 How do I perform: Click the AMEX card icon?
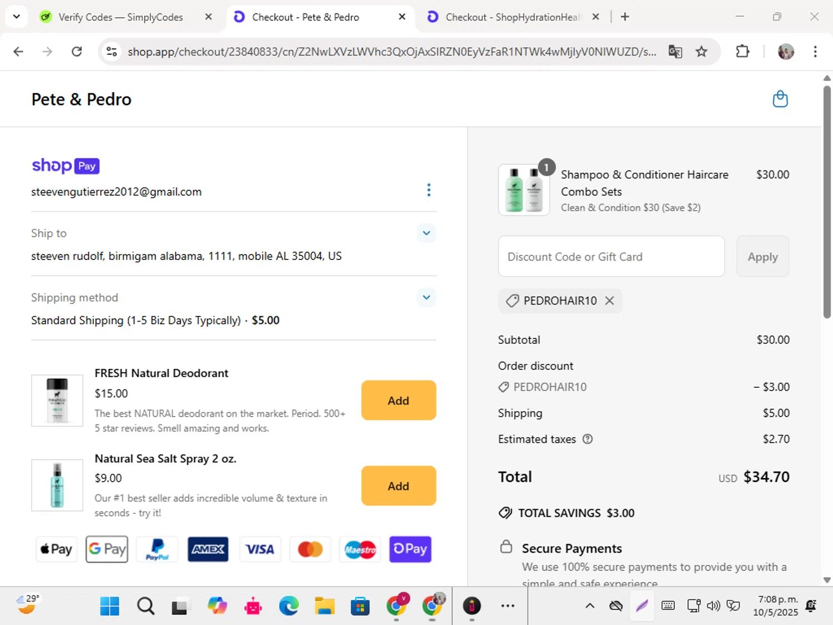coord(208,549)
